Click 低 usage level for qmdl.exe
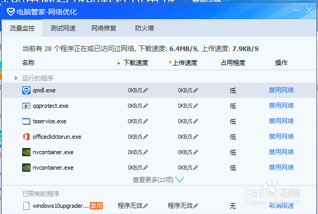Viewport: 318px width, 214px height. click(x=233, y=90)
